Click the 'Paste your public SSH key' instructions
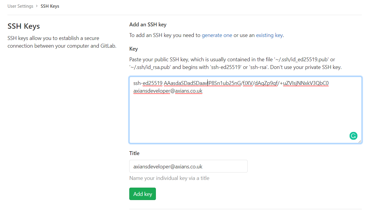381x211 pixels. point(235,63)
